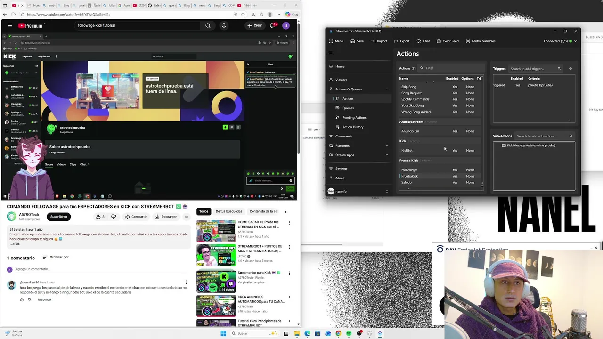Open the YouTube Crear button
603x339 pixels.
tap(255, 25)
